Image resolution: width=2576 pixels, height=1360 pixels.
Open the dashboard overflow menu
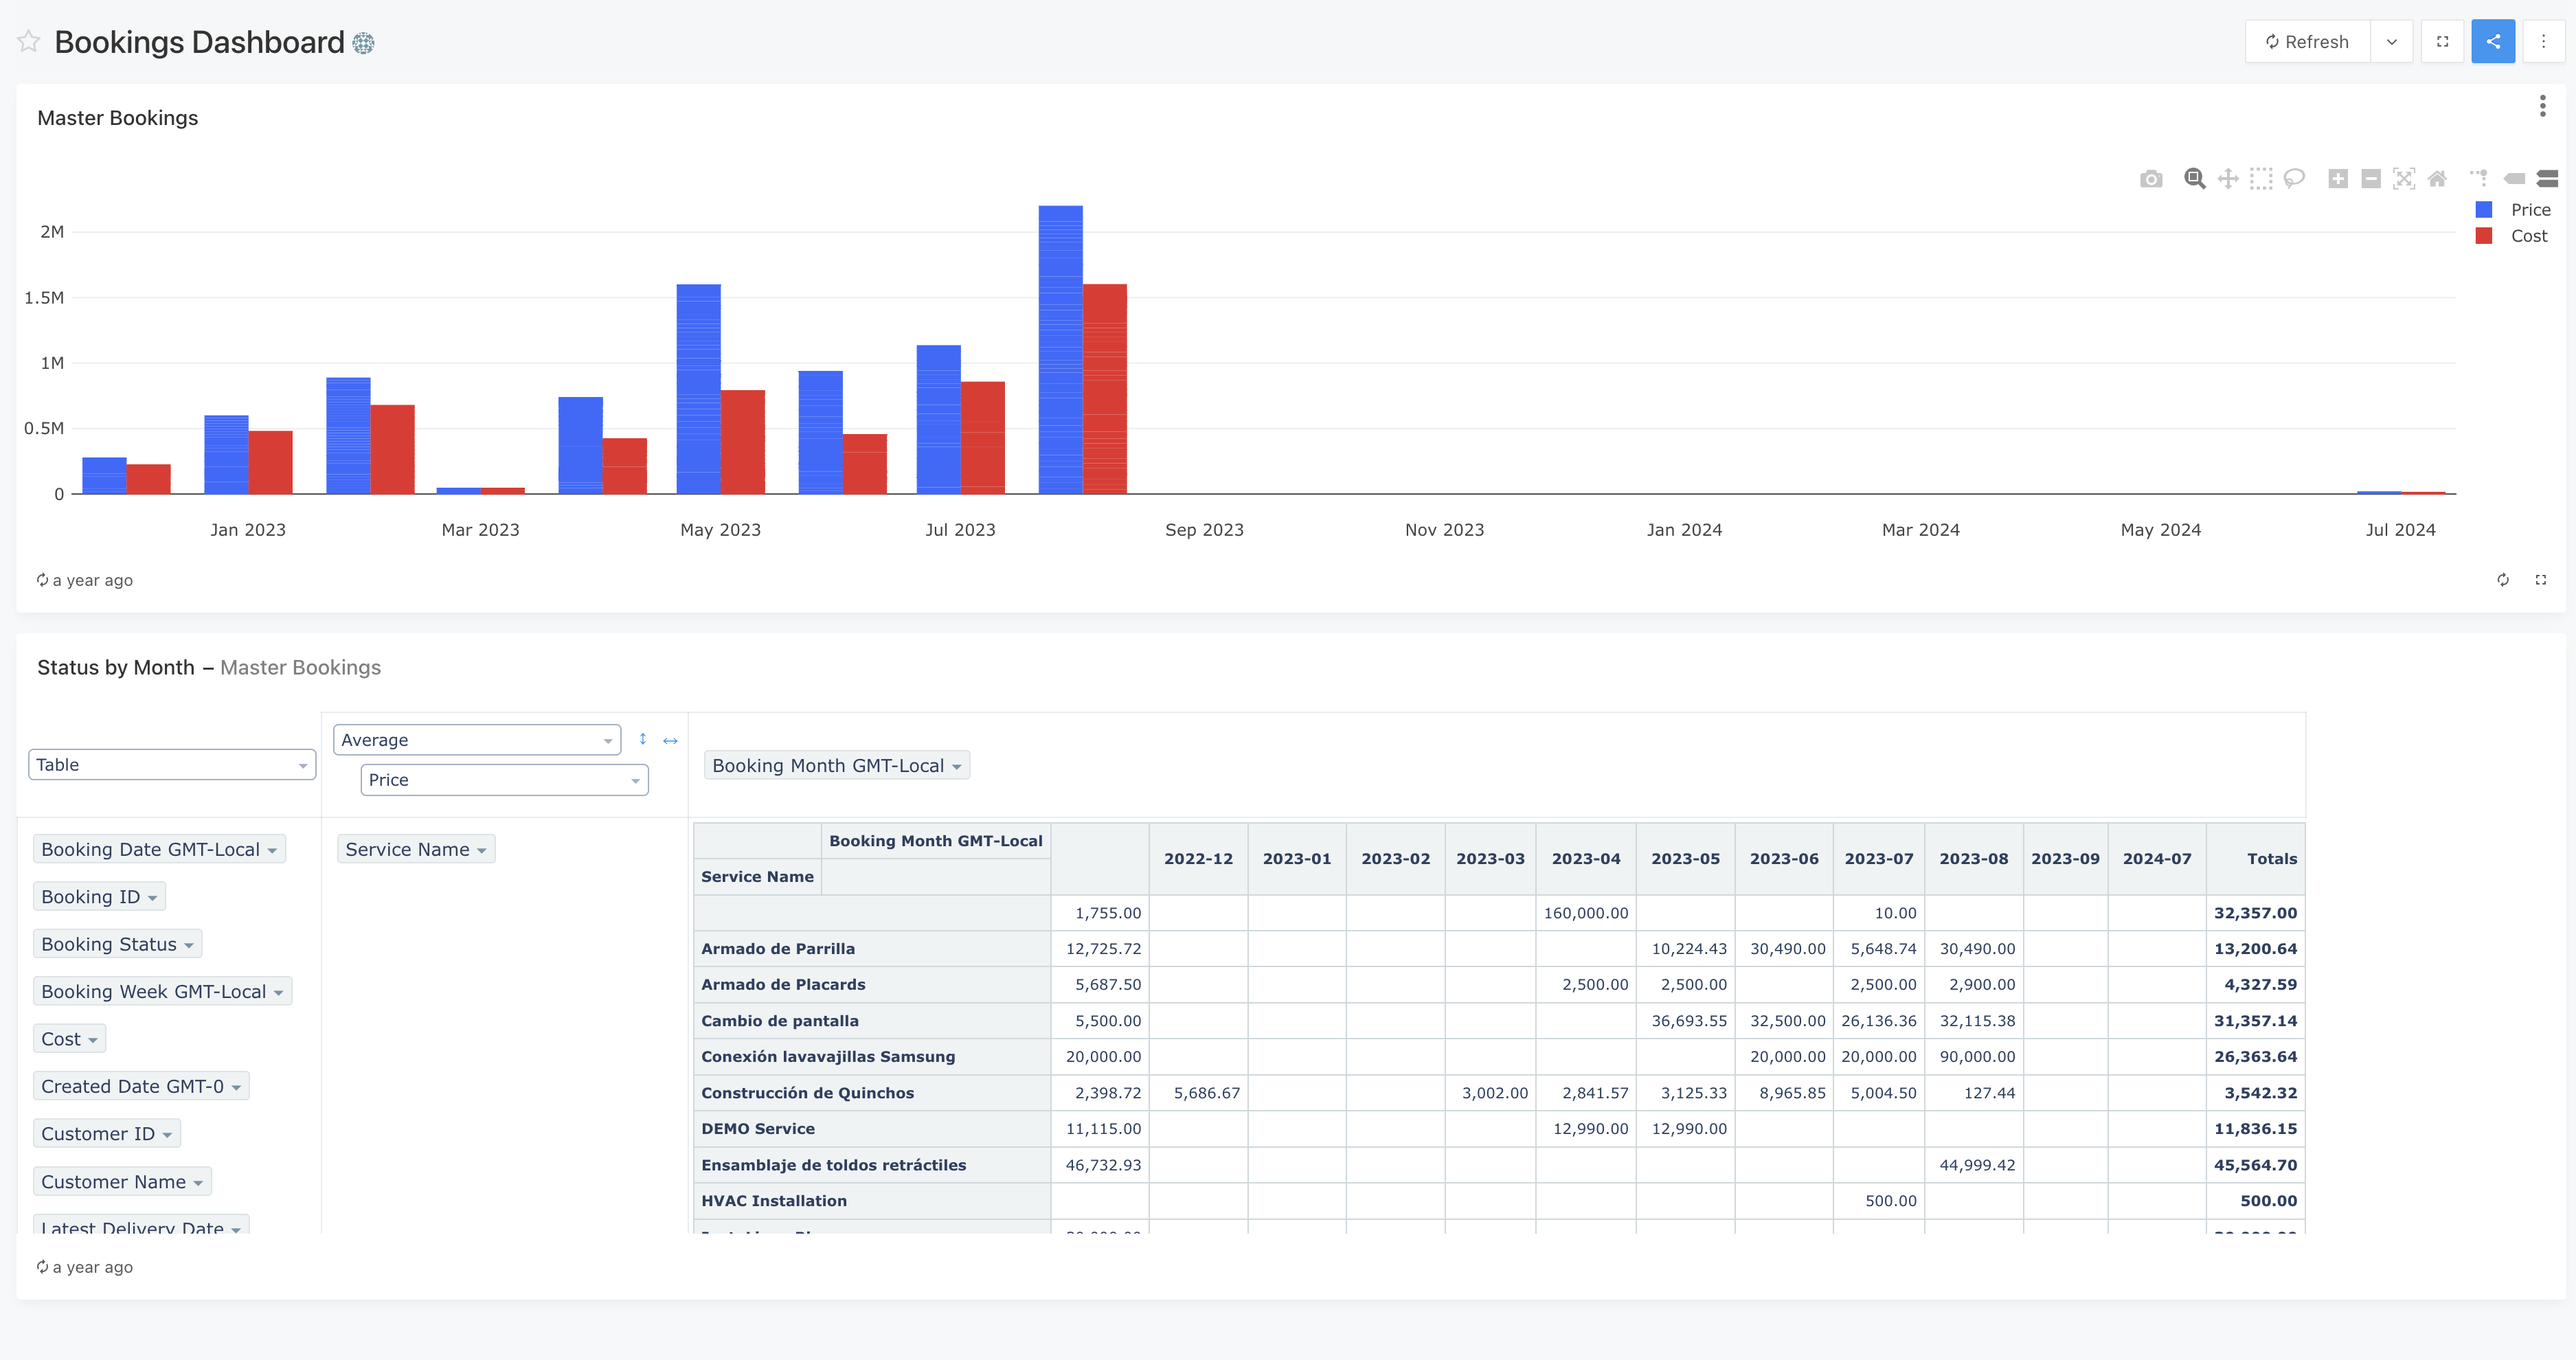pos(2544,41)
